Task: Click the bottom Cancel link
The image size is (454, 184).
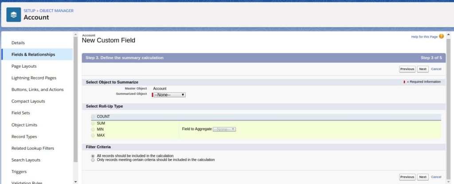Action: click(436, 177)
